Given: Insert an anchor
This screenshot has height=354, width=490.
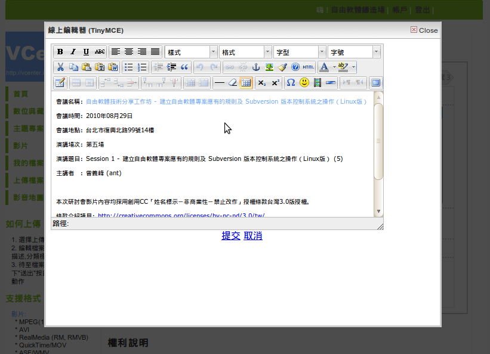Looking at the screenshot, I should pyautogui.click(x=256, y=67).
